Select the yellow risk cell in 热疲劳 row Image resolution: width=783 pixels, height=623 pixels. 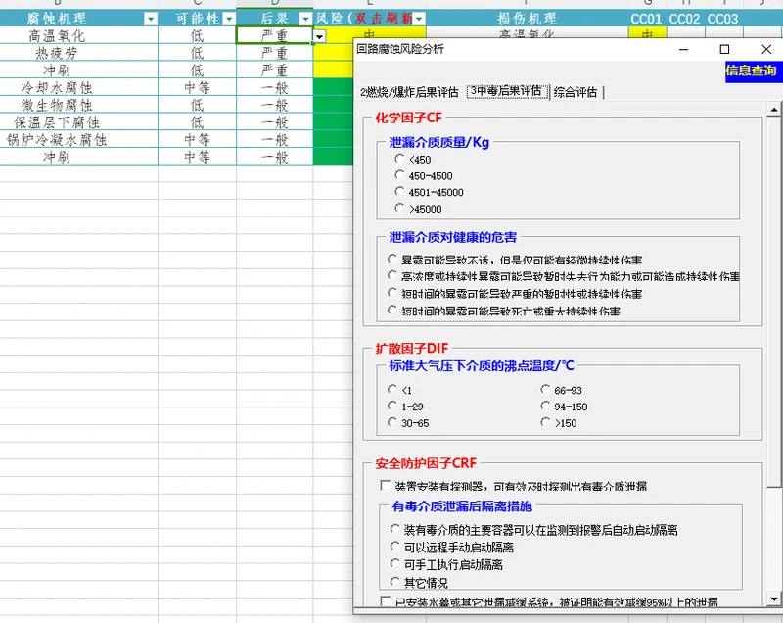pyautogui.click(x=333, y=53)
